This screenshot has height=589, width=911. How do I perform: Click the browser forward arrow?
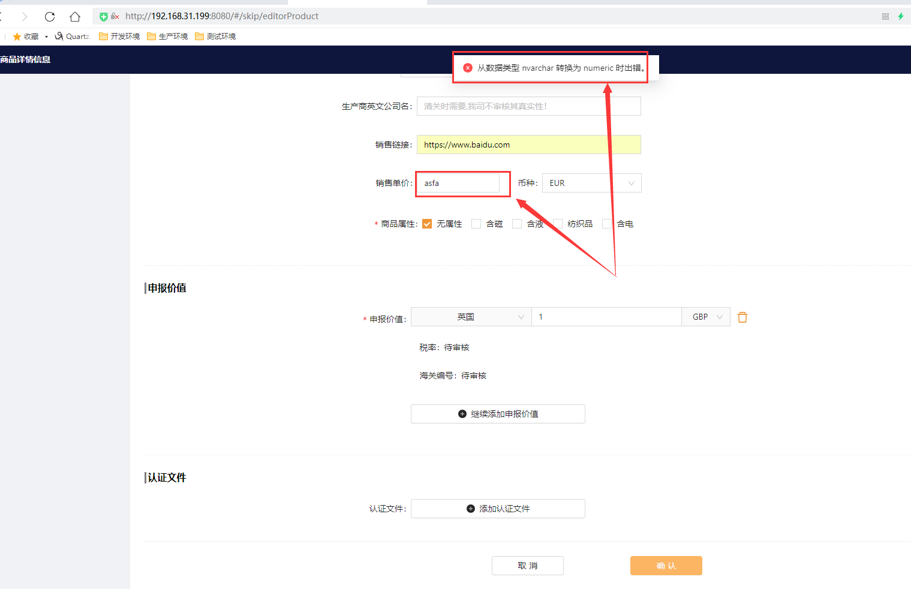[x=25, y=17]
